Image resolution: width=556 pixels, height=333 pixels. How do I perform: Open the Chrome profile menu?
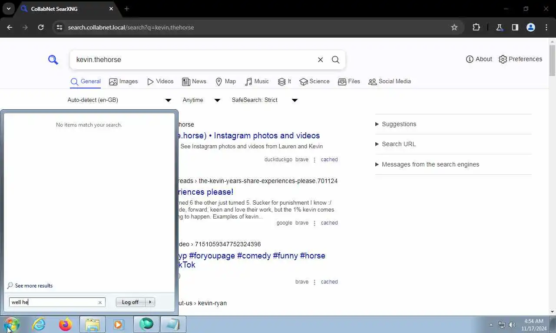(x=530, y=27)
